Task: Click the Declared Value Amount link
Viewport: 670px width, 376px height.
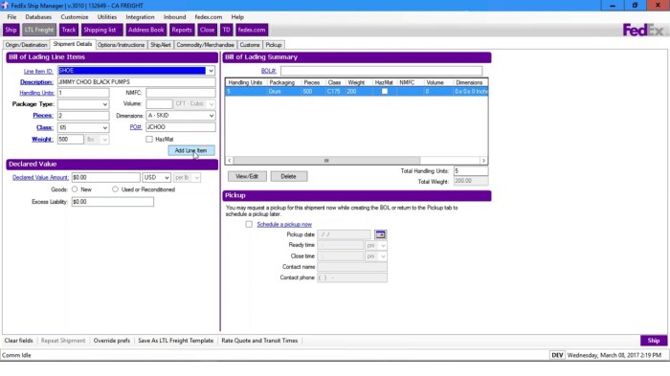Action: pos(40,177)
